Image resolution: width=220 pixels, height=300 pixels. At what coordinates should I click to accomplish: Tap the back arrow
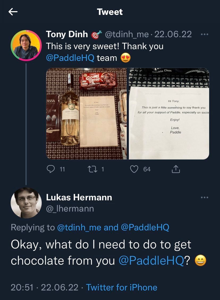pos(13,12)
